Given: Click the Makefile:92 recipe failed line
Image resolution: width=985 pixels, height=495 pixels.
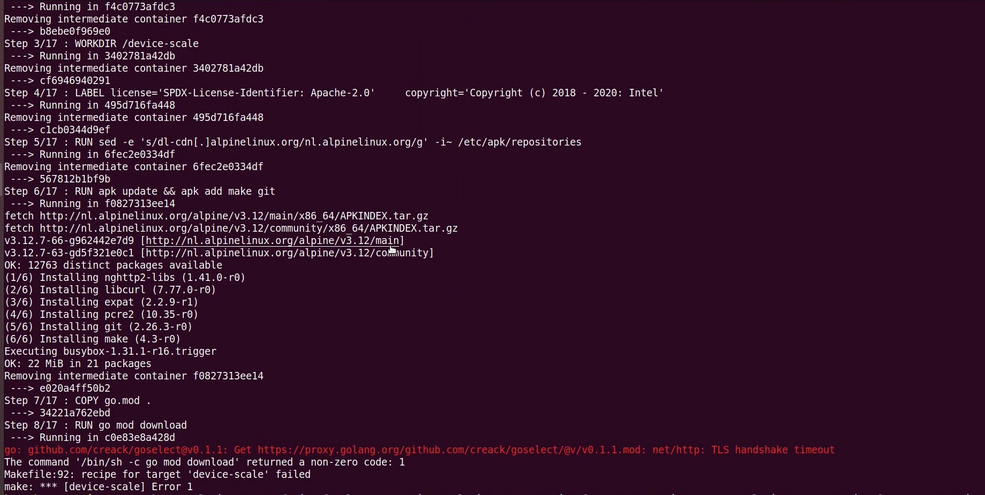Looking at the screenshot, I should click(x=157, y=475).
